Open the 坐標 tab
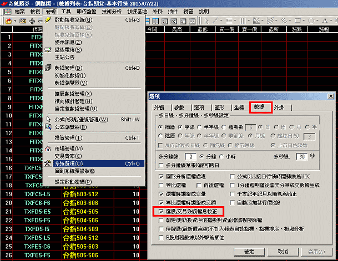338x261 pixels. click(239, 106)
